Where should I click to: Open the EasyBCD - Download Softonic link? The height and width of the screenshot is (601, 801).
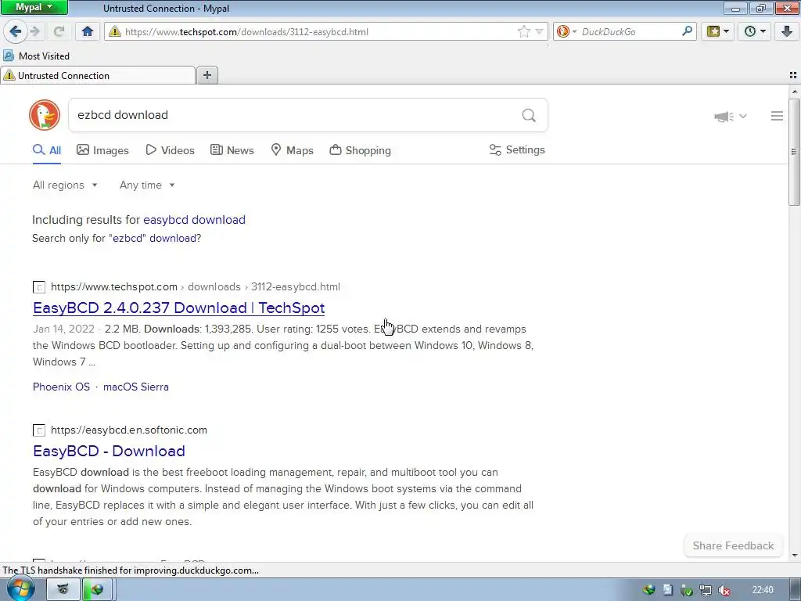(109, 451)
